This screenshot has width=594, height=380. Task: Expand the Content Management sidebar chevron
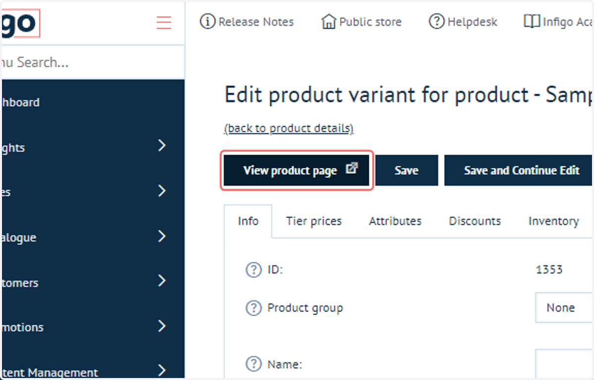(162, 370)
